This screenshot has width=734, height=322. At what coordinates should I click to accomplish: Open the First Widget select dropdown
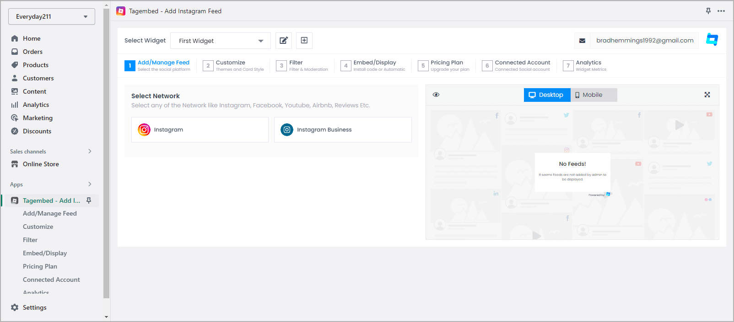pos(221,41)
